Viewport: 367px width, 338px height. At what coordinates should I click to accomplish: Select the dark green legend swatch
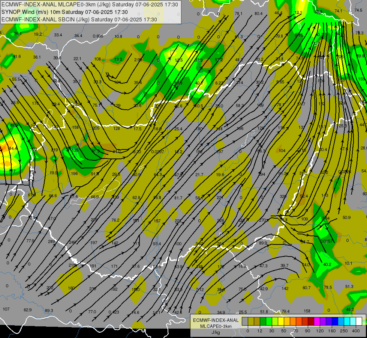(263, 321)
